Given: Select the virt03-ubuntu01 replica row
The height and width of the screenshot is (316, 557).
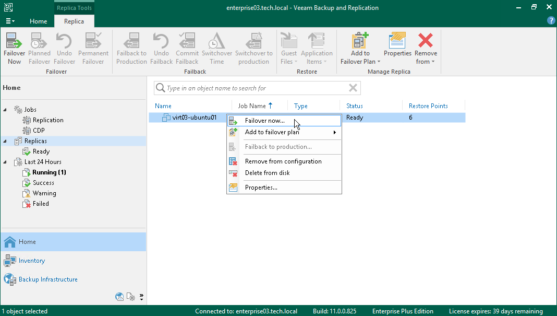Looking at the screenshot, I should 307,118.
